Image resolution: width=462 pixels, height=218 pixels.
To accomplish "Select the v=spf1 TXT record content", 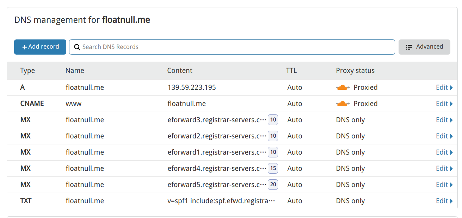I will [x=221, y=201].
